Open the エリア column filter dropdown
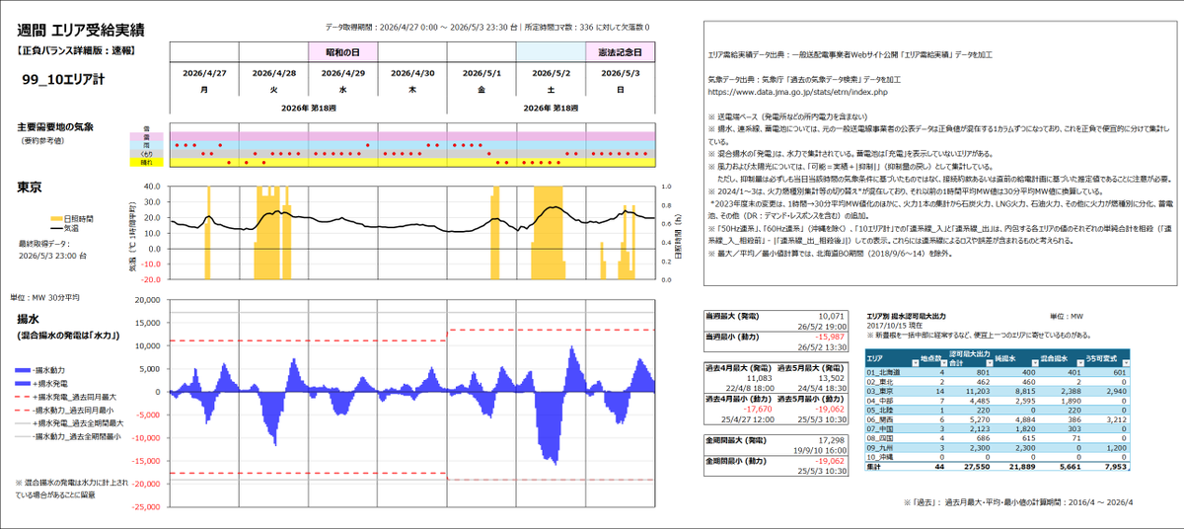Screen dimensions: 1184x529 (916, 363)
